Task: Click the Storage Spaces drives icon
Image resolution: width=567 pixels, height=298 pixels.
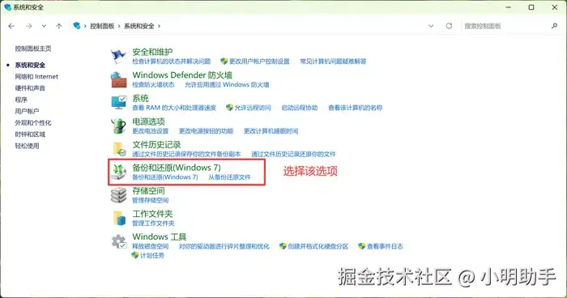Action: [118, 195]
